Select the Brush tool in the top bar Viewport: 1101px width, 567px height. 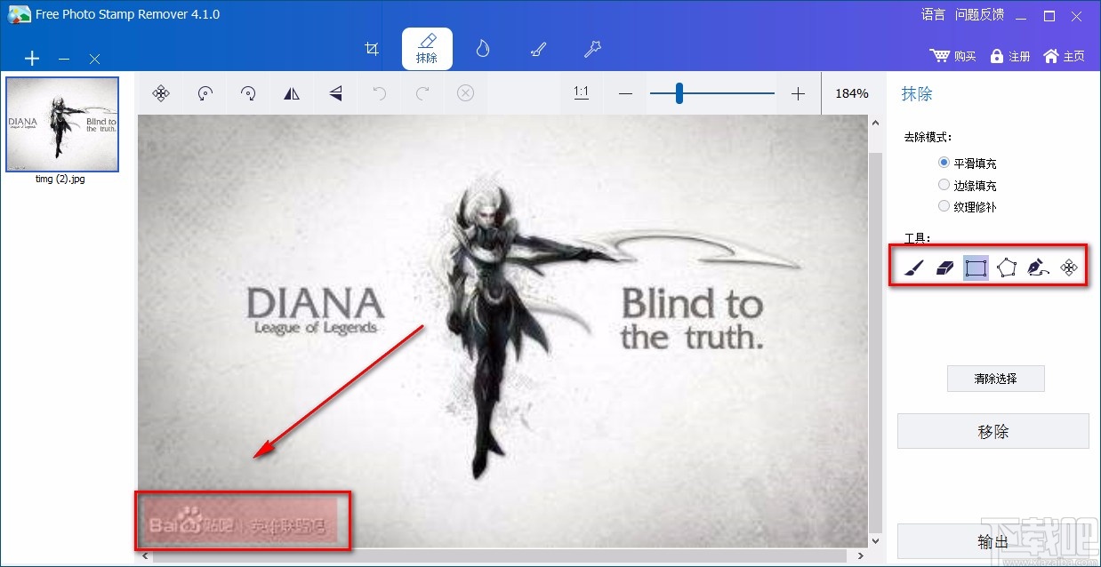pos(537,49)
